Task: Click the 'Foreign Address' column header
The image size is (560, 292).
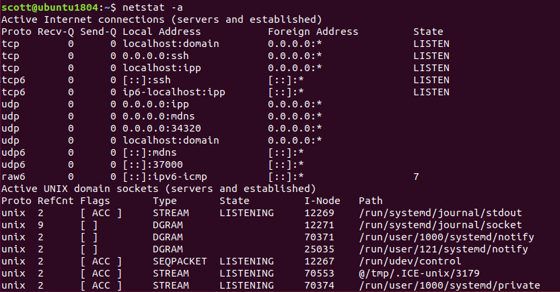Action: coord(313,32)
